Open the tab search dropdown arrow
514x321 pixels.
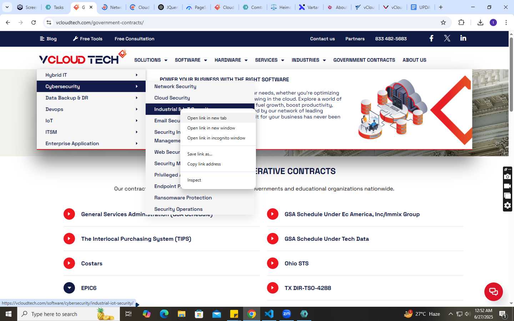click(x=7, y=7)
